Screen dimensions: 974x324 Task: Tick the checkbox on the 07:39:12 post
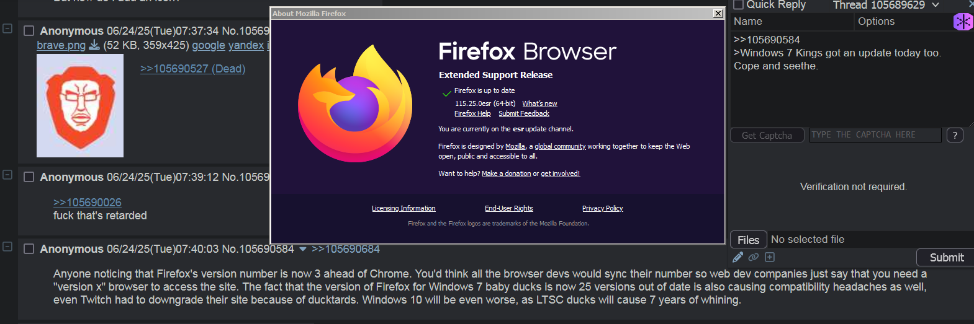tap(29, 177)
